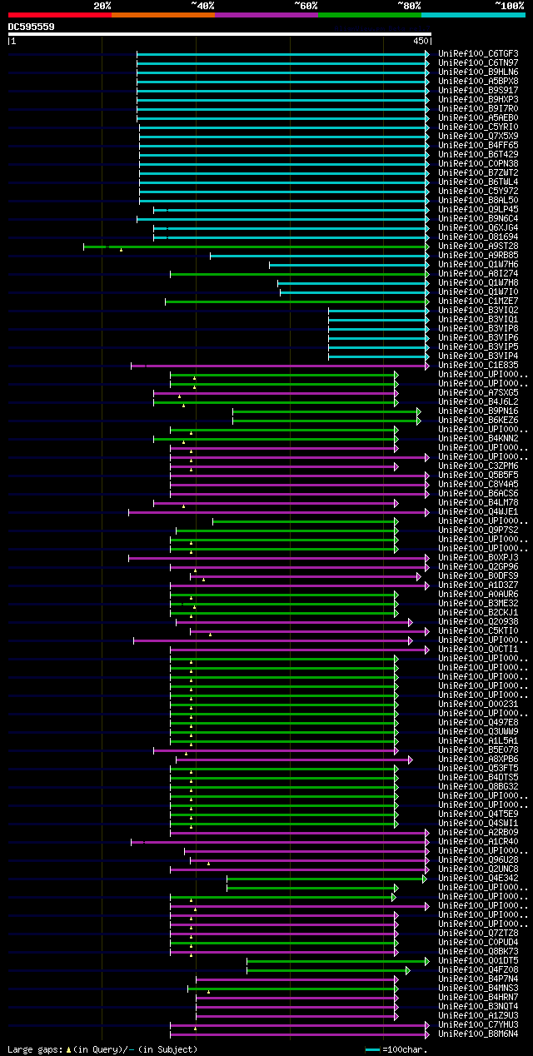Open hit UniRef100_A5BPX8
Screen dimensions: 533x1056
(478, 82)
